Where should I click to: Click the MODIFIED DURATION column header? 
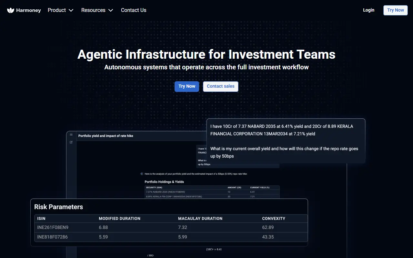coord(119,219)
